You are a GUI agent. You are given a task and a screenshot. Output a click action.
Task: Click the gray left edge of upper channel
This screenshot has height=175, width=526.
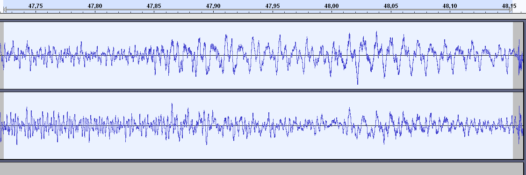coord(2,55)
